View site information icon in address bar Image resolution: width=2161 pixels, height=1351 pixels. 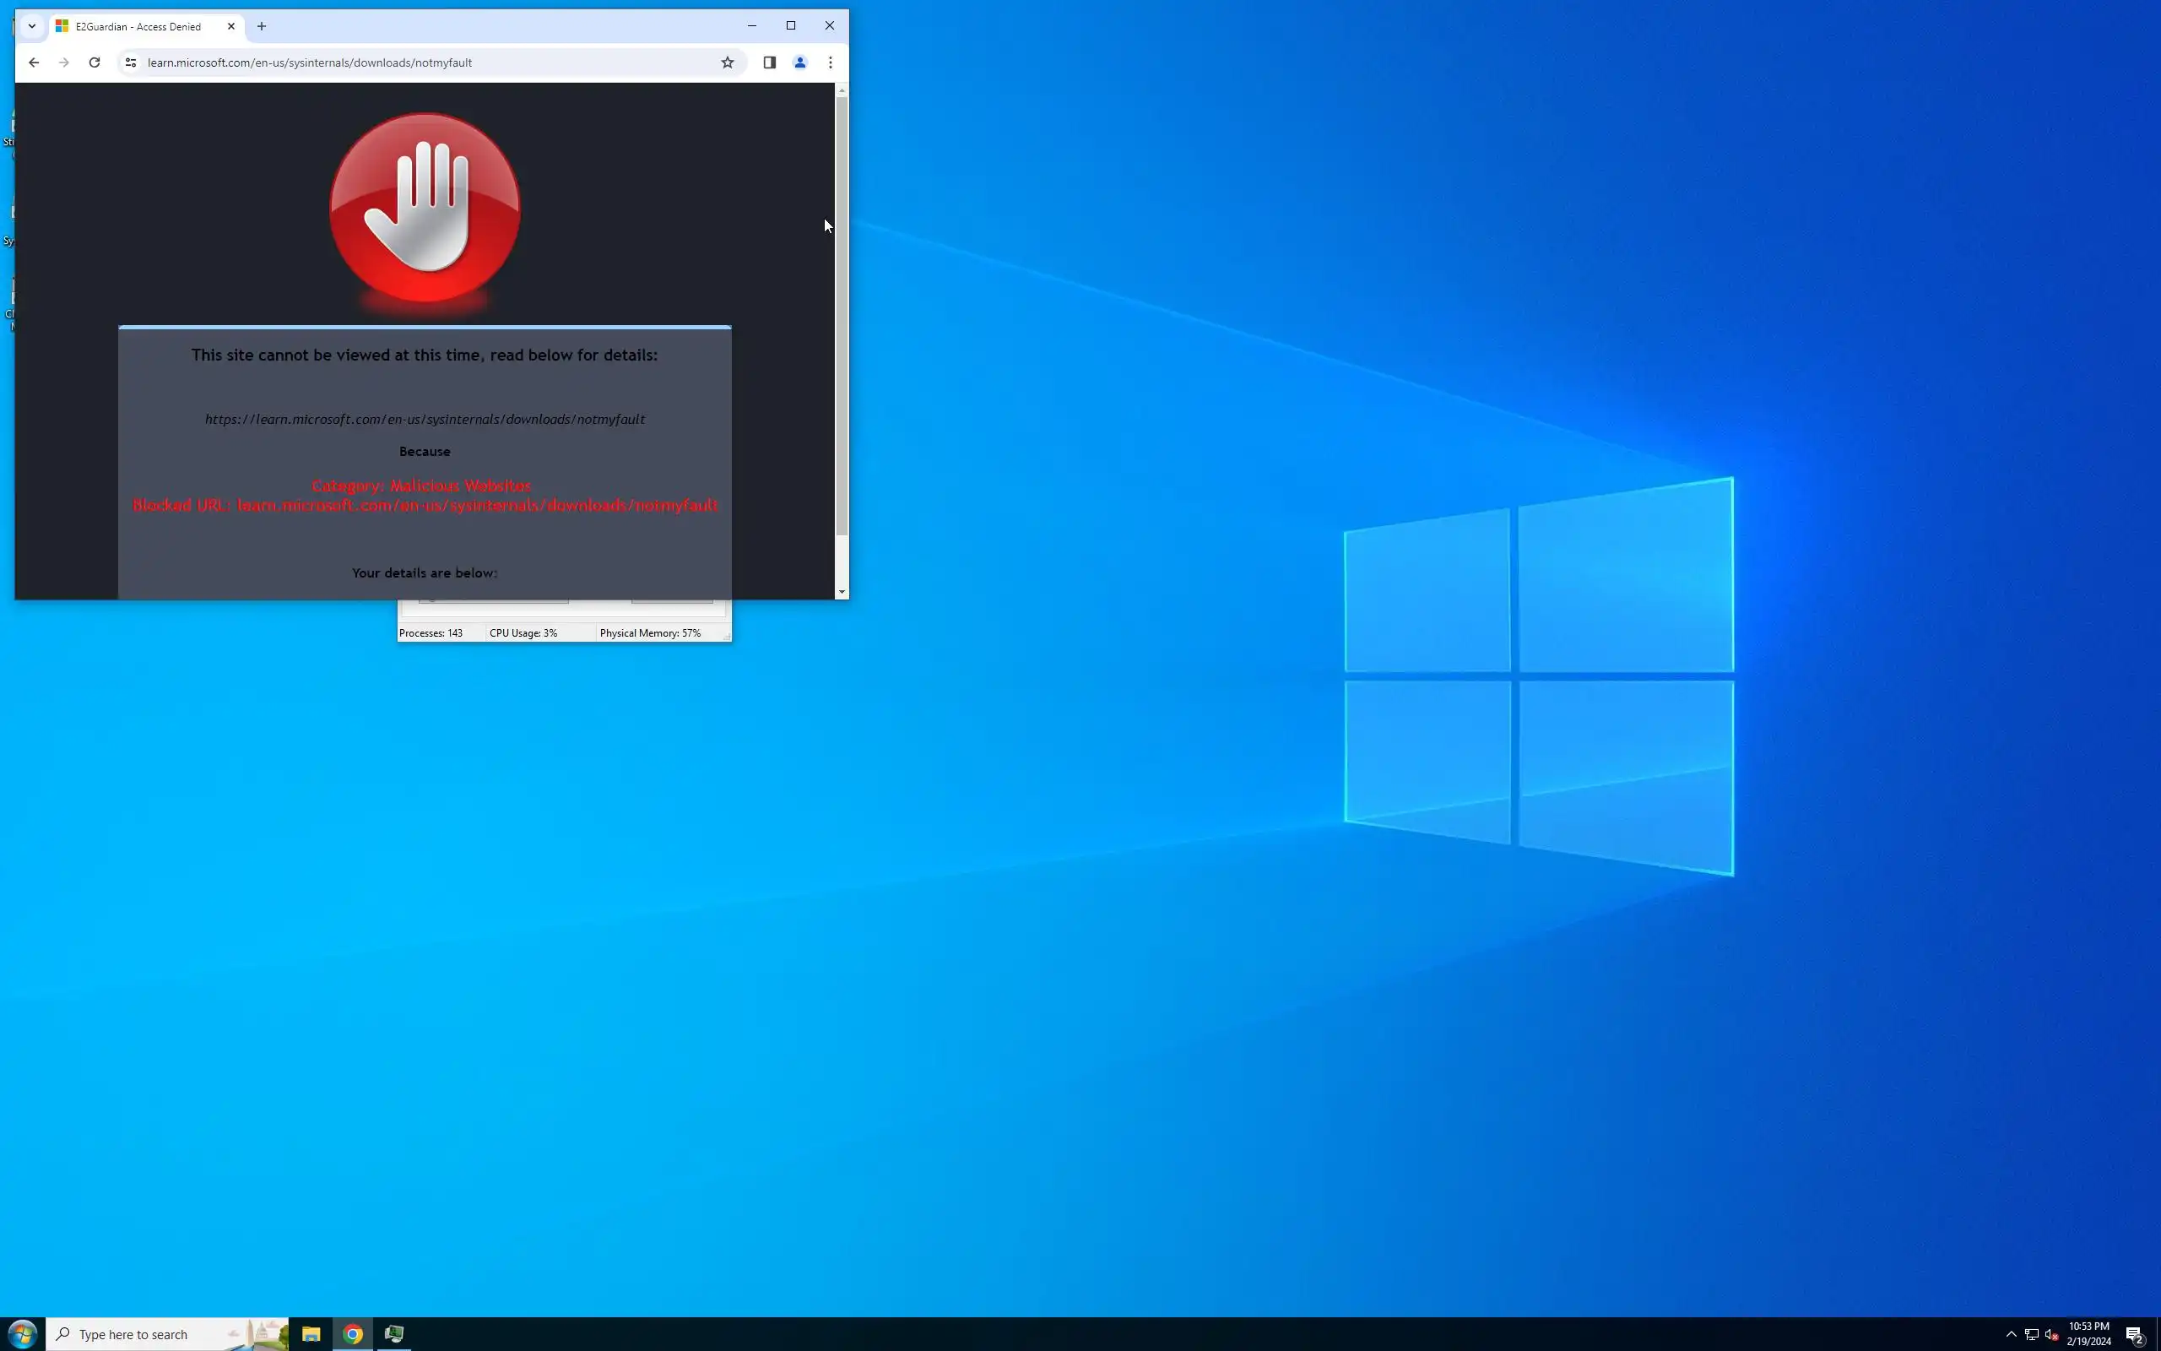pos(130,62)
